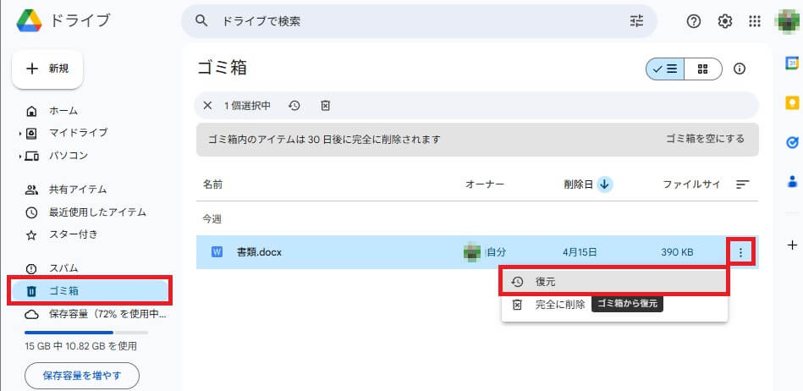Open スパム in the sidebar
The width and height of the screenshot is (803, 391).
63,268
